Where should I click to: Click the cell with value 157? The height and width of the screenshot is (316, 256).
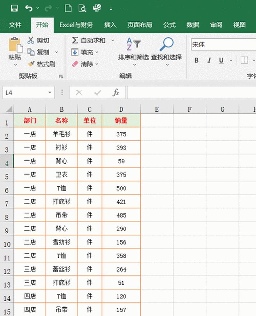click(121, 310)
